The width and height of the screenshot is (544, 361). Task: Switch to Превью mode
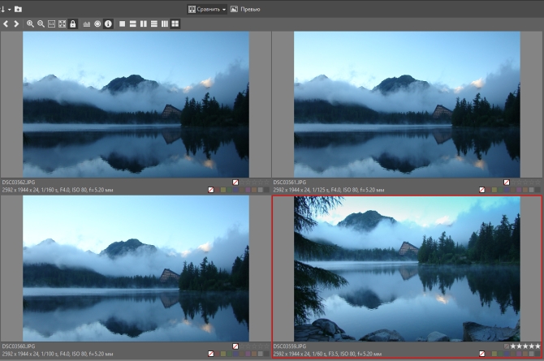tap(245, 9)
